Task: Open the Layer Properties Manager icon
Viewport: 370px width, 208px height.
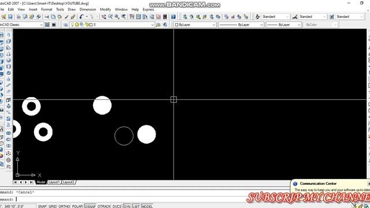Action: click(x=65, y=24)
